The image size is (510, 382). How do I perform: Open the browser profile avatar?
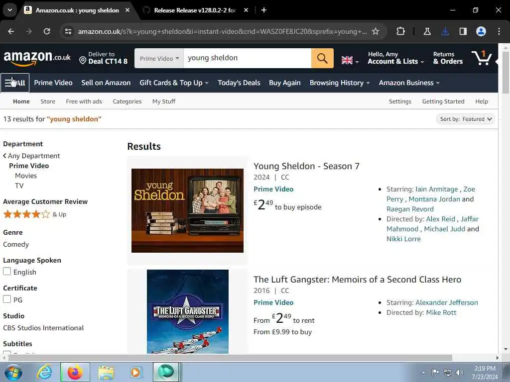[481, 31]
